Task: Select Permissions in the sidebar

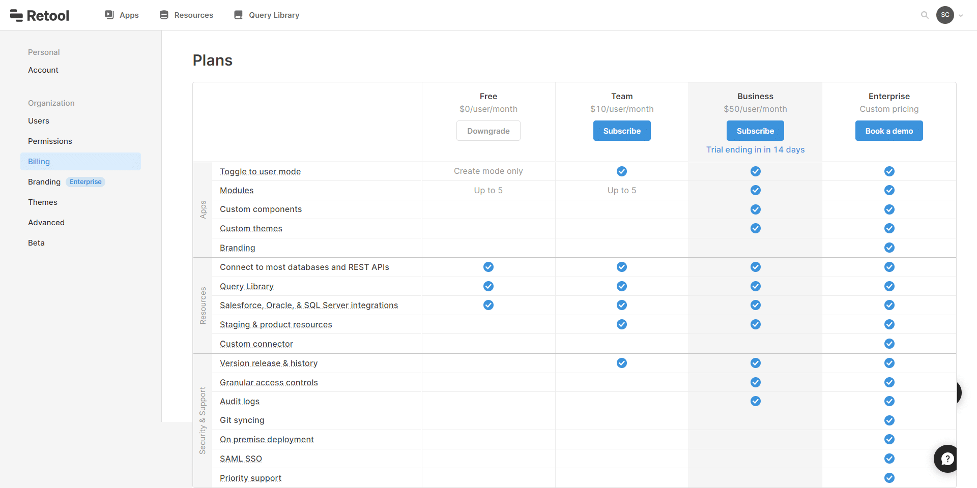Action: 50,141
